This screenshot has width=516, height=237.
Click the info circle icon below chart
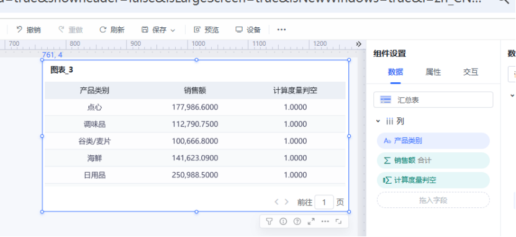tap(283, 222)
